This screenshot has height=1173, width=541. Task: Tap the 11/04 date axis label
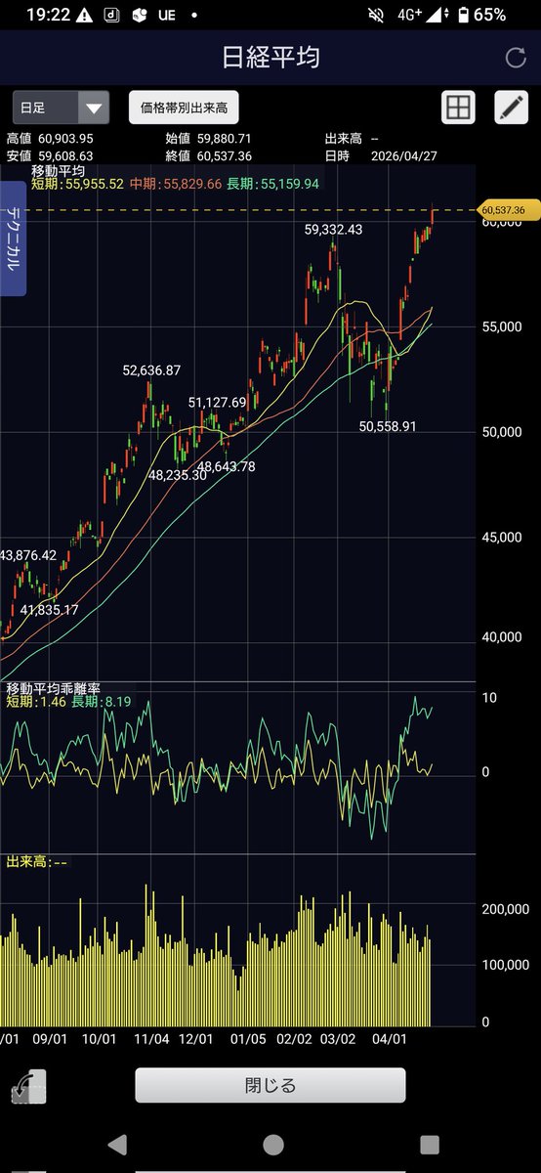tap(150, 1039)
